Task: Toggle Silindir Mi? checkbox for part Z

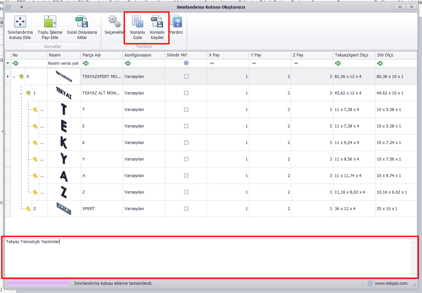Action: (186, 192)
